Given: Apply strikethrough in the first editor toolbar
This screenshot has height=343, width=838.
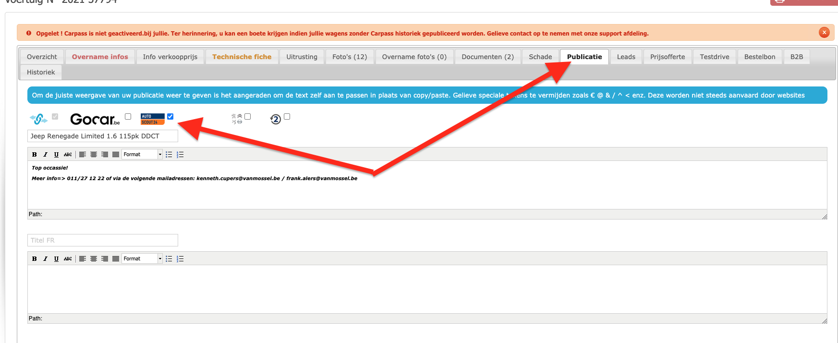Looking at the screenshot, I should (x=68, y=154).
